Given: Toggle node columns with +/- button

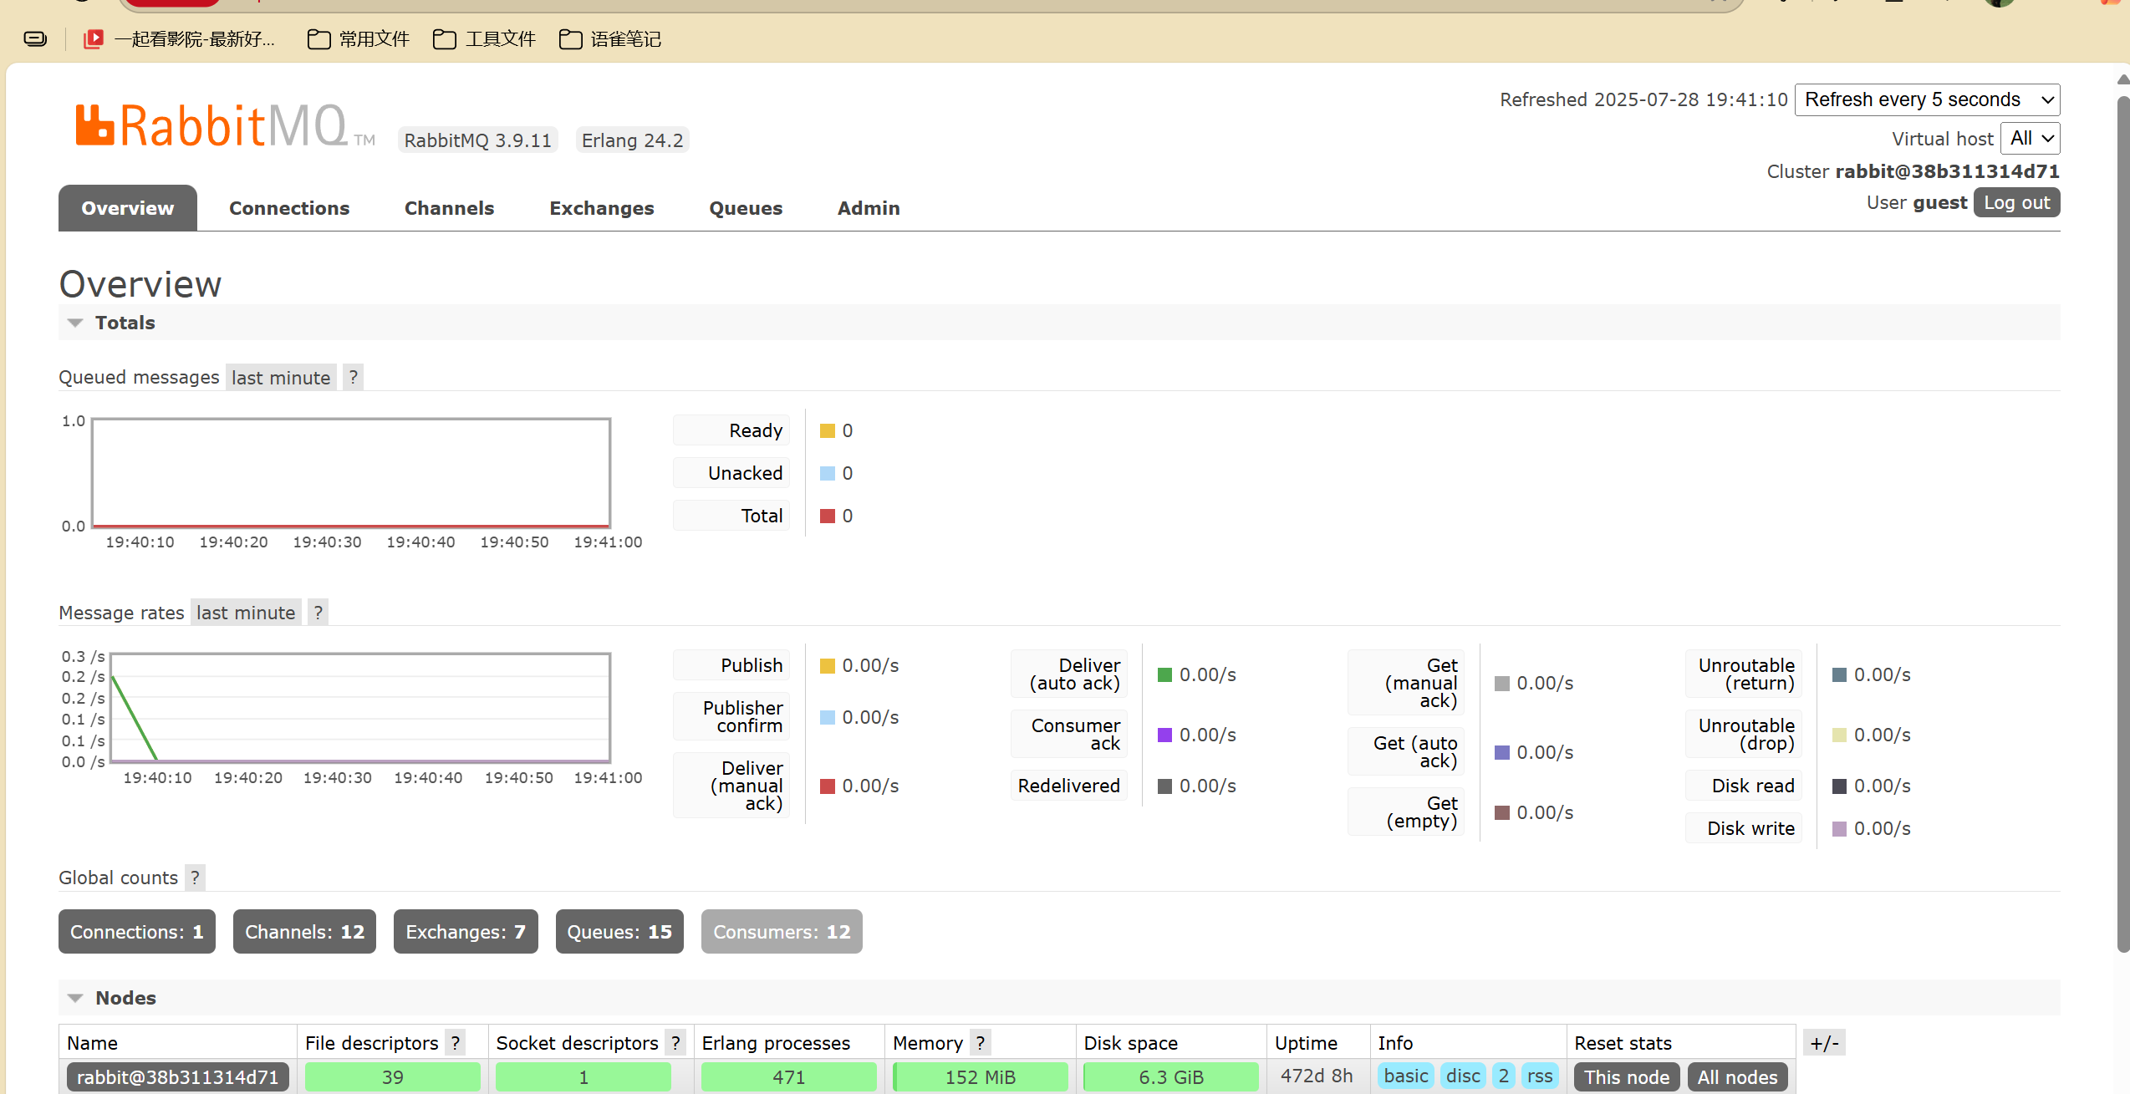Looking at the screenshot, I should [x=1824, y=1043].
